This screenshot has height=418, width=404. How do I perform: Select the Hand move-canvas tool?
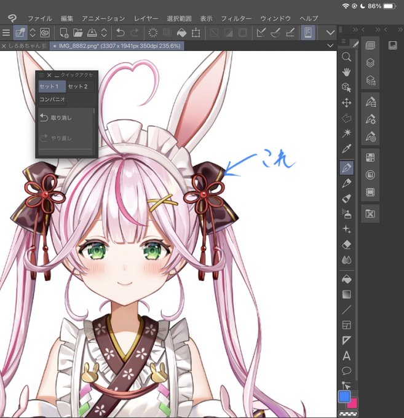click(346, 72)
